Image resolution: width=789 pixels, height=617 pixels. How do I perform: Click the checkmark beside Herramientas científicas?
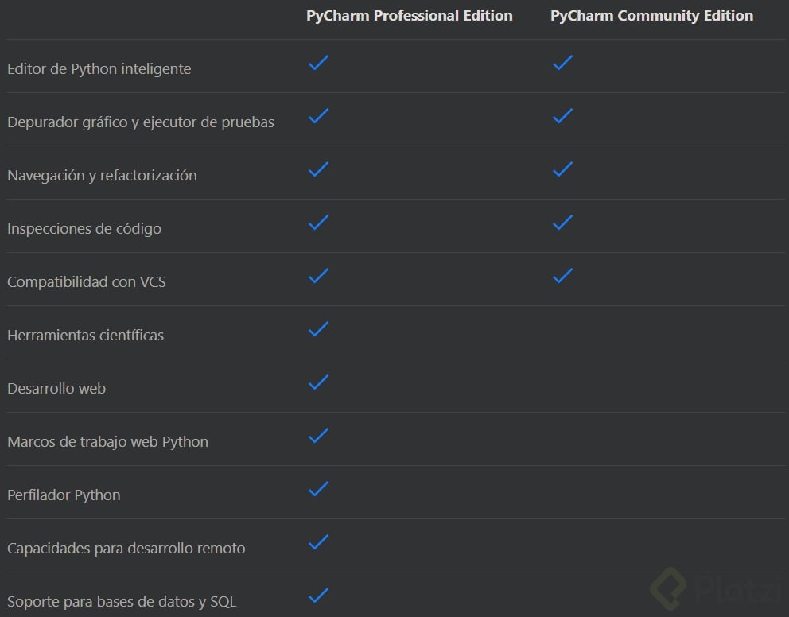tap(318, 329)
